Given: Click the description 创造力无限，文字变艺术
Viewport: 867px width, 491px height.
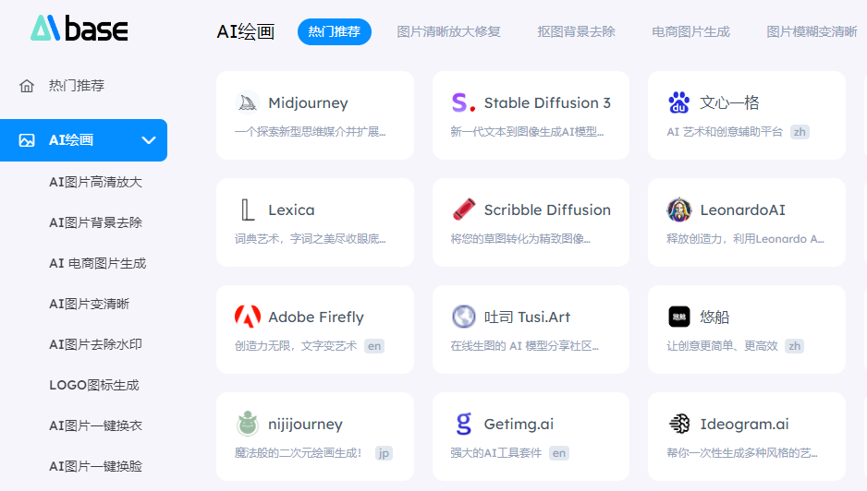Looking at the screenshot, I should (296, 346).
